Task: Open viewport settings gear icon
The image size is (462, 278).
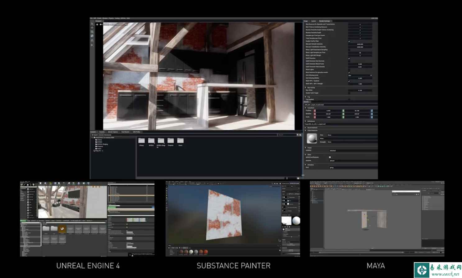Action: click(x=97, y=24)
